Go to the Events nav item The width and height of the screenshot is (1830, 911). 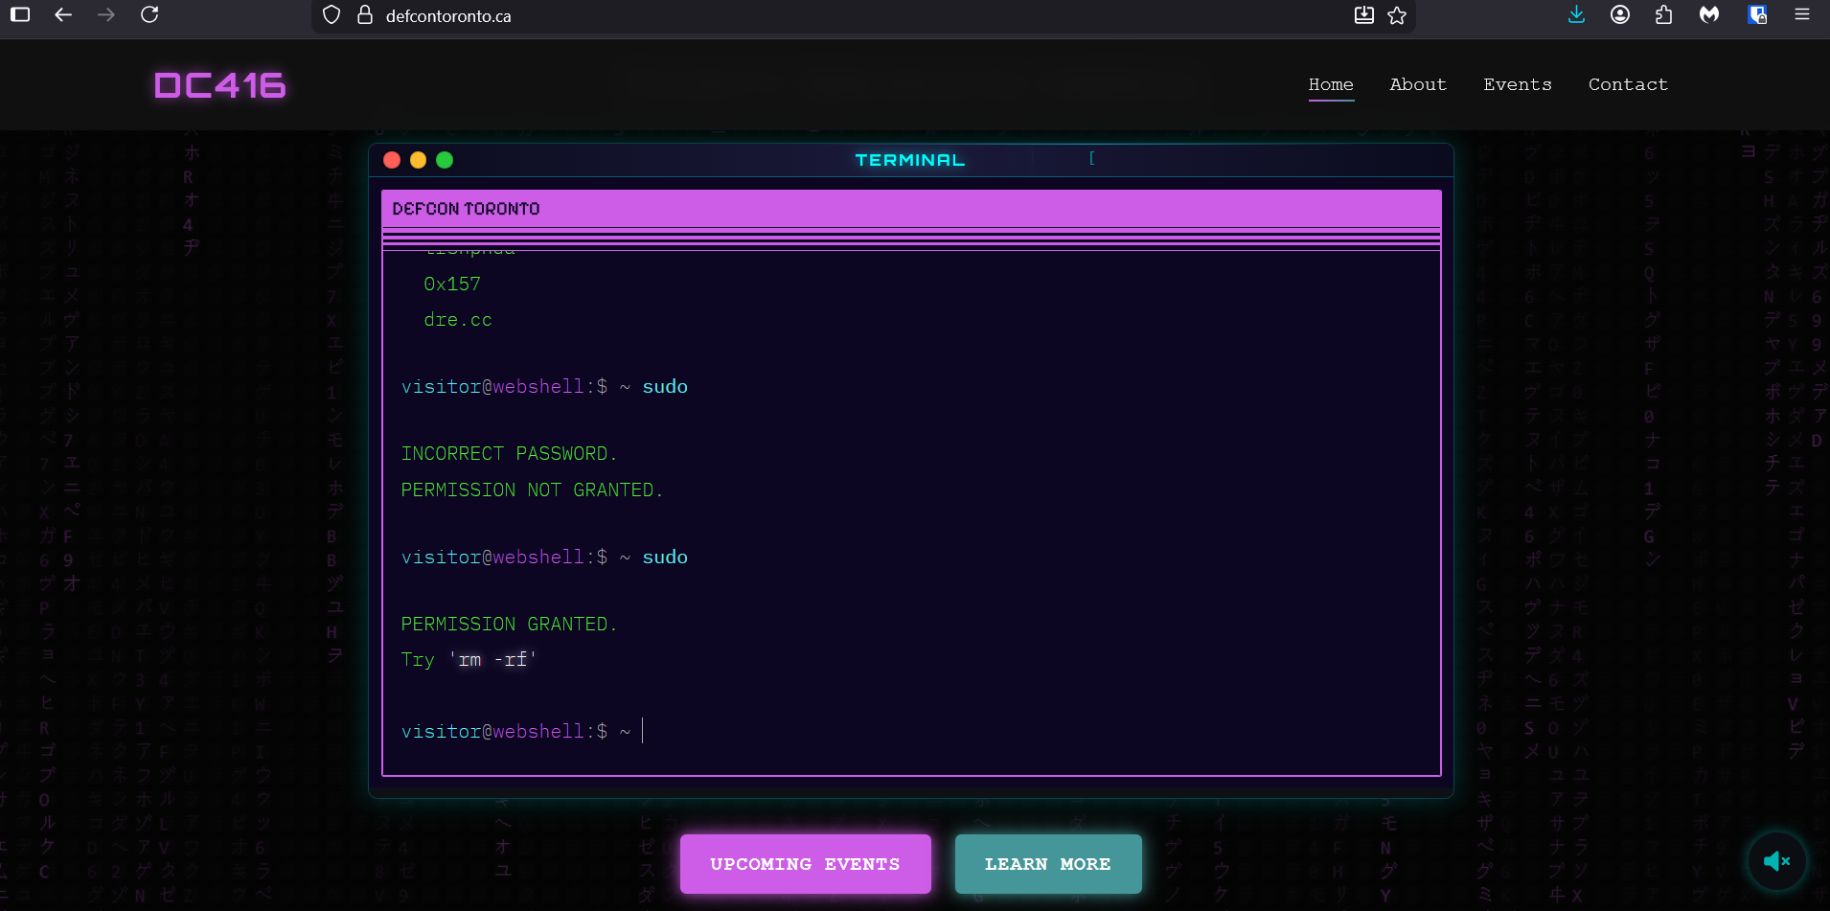coord(1517,84)
